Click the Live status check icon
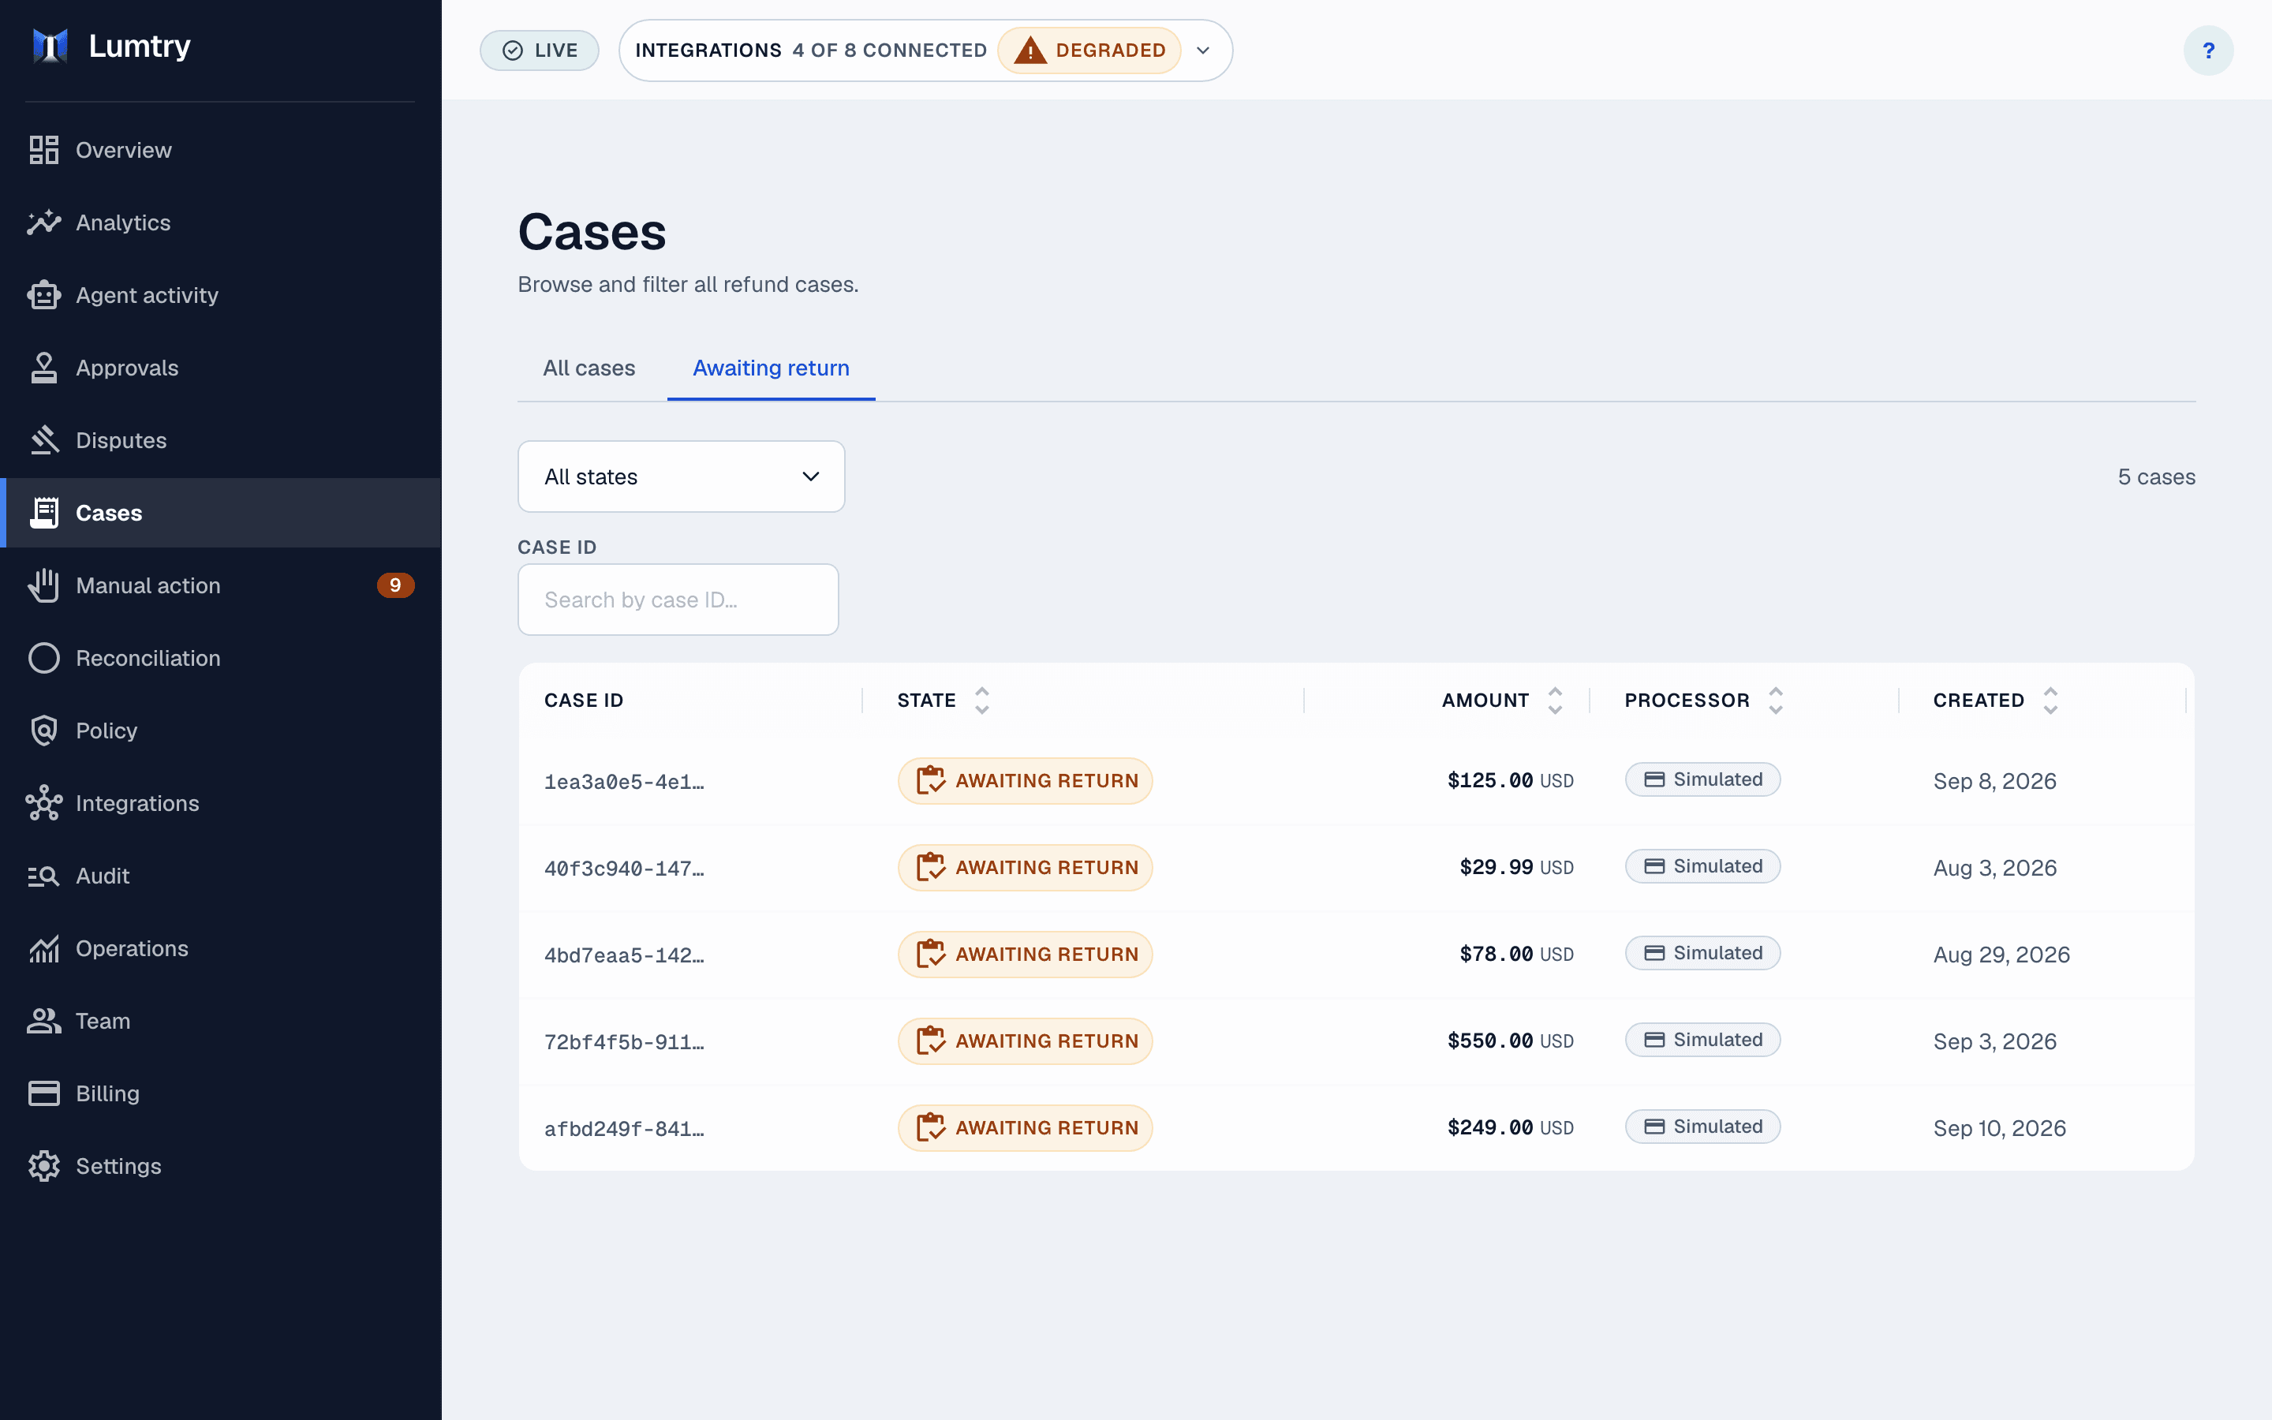 (x=513, y=50)
